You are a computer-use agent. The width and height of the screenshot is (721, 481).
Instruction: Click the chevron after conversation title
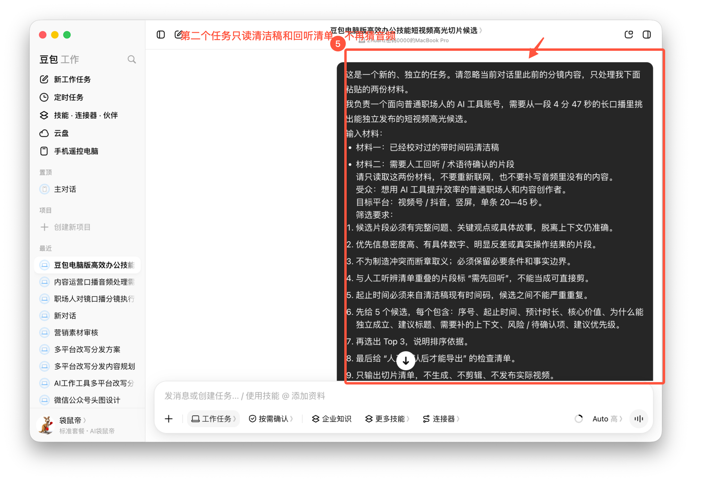(481, 30)
